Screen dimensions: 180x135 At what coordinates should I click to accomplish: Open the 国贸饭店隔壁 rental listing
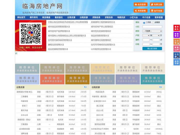coord(100,124)
